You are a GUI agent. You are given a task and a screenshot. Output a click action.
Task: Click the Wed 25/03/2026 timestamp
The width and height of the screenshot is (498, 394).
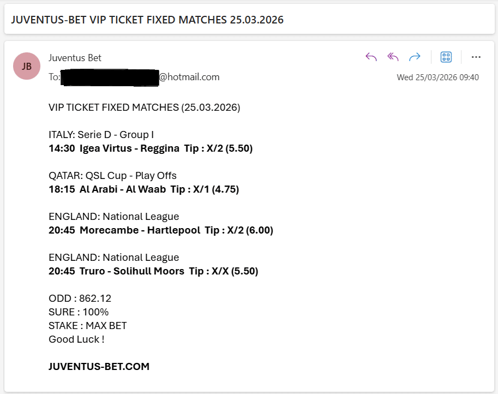coord(438,77)
